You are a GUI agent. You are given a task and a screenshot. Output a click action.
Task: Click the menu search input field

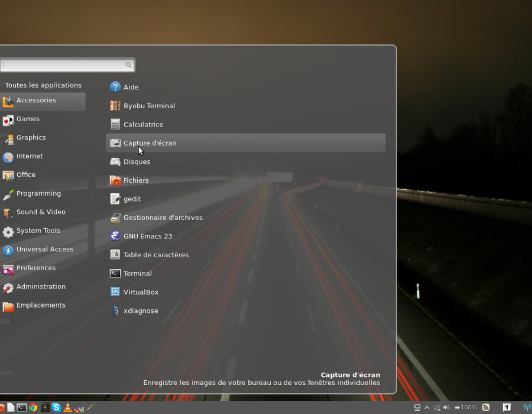pos(67,65)
